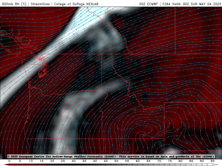Click 'This service is based on data' notice

143,157
